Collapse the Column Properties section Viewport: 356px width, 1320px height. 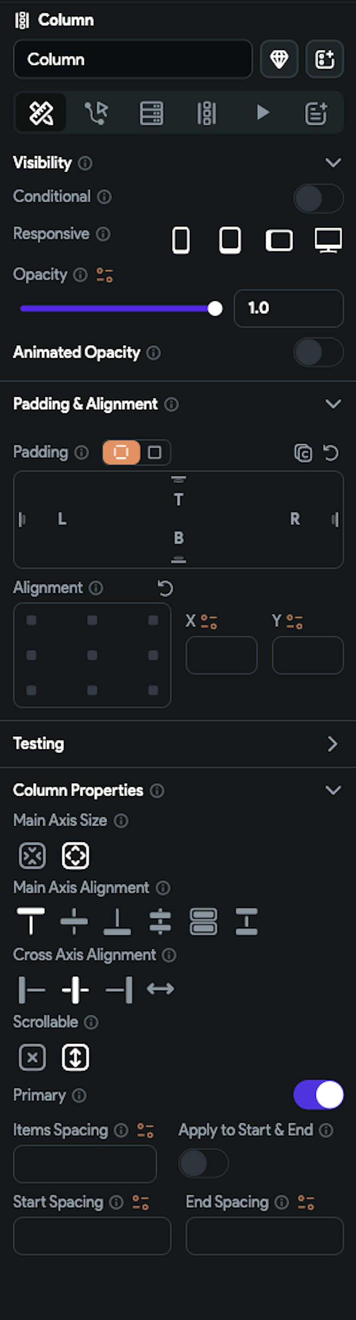333,790
